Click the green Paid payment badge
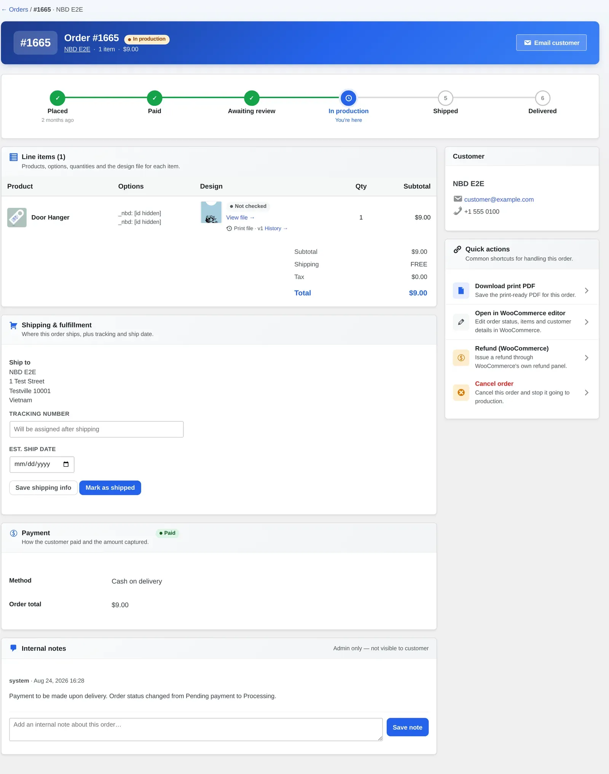The image size is (609, 774). pos(167,533)
